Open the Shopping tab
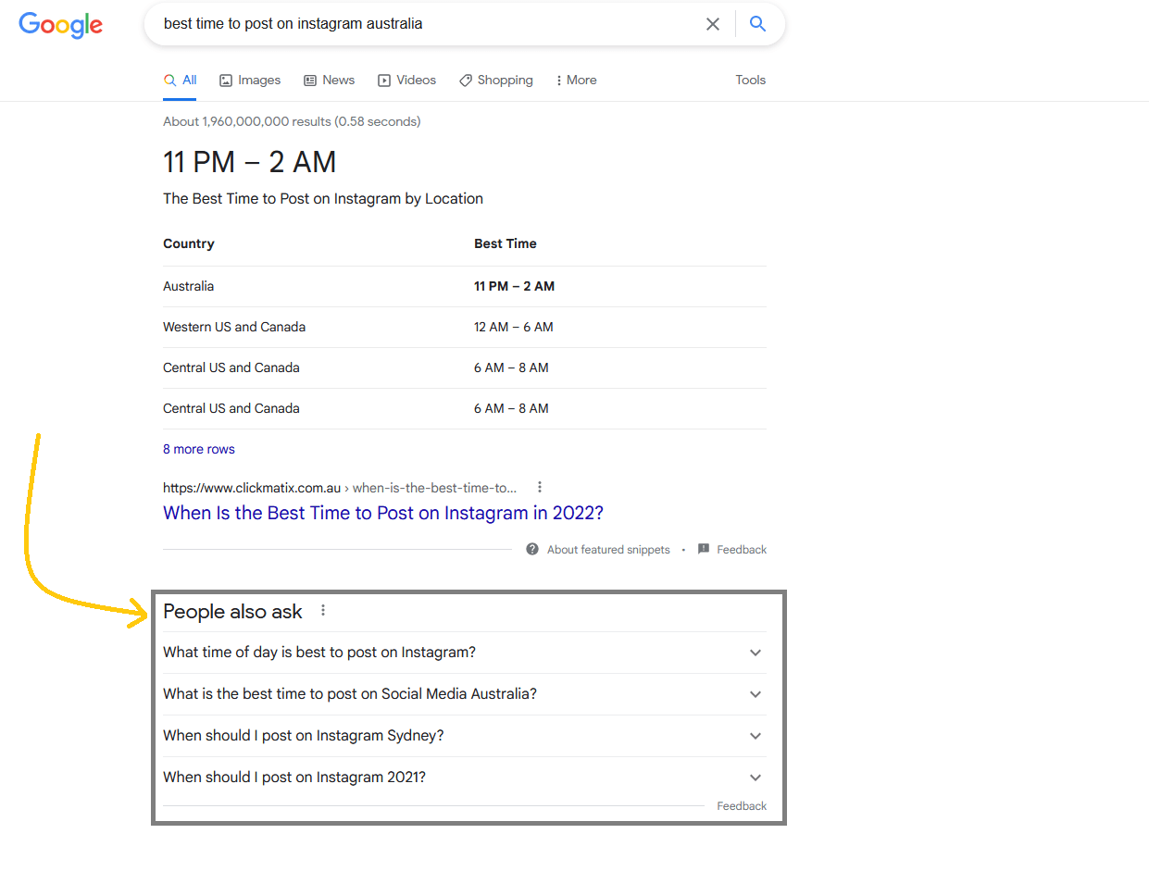1149x871 pixels. coord(496,81)
